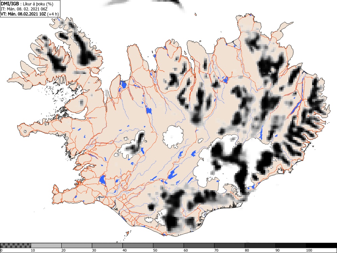The image size is (337, 253).
Task: Click the '60' legend scale label
Action: click(x=185, y=250)
